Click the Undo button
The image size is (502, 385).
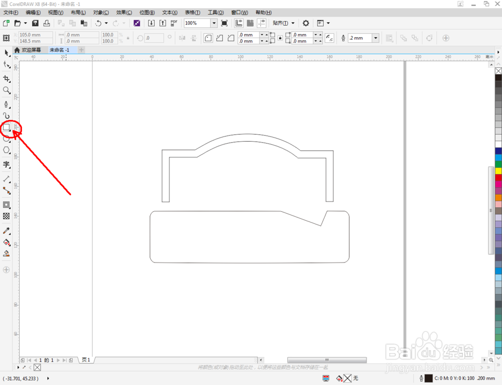coord(98,23)
